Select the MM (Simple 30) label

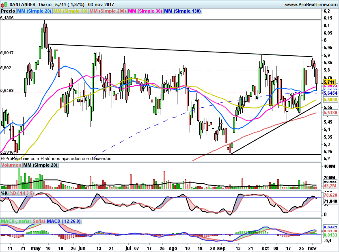click(145, 11)
